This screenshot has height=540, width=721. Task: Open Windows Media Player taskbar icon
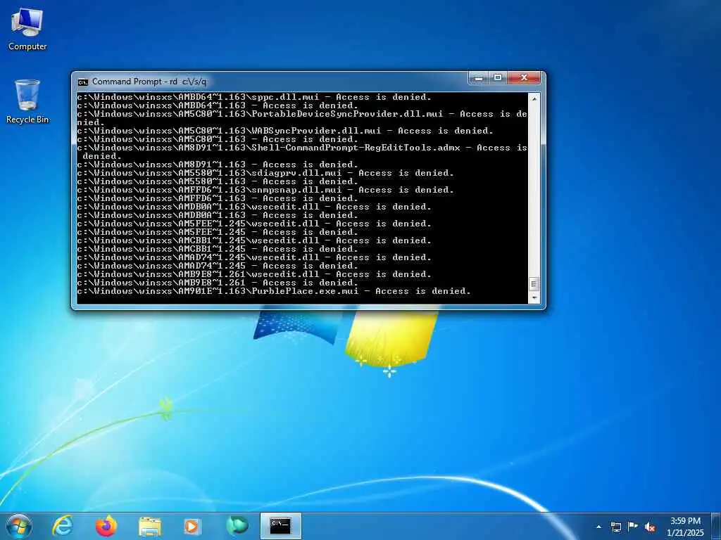tap(192, 526)
